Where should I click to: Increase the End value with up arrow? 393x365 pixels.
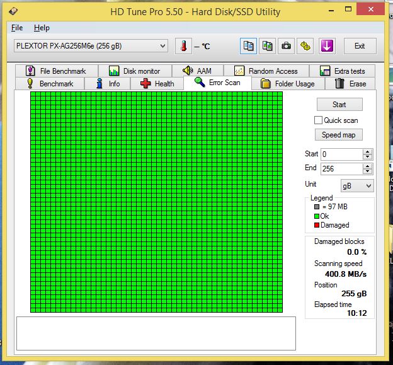tap(367, 166)
